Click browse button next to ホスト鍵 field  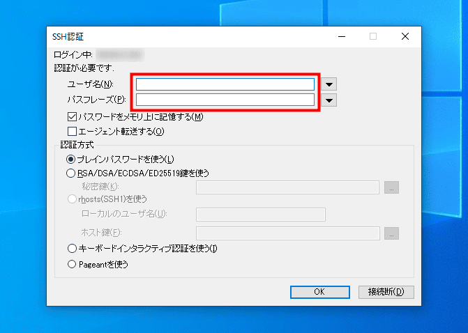tap(391, 233)
